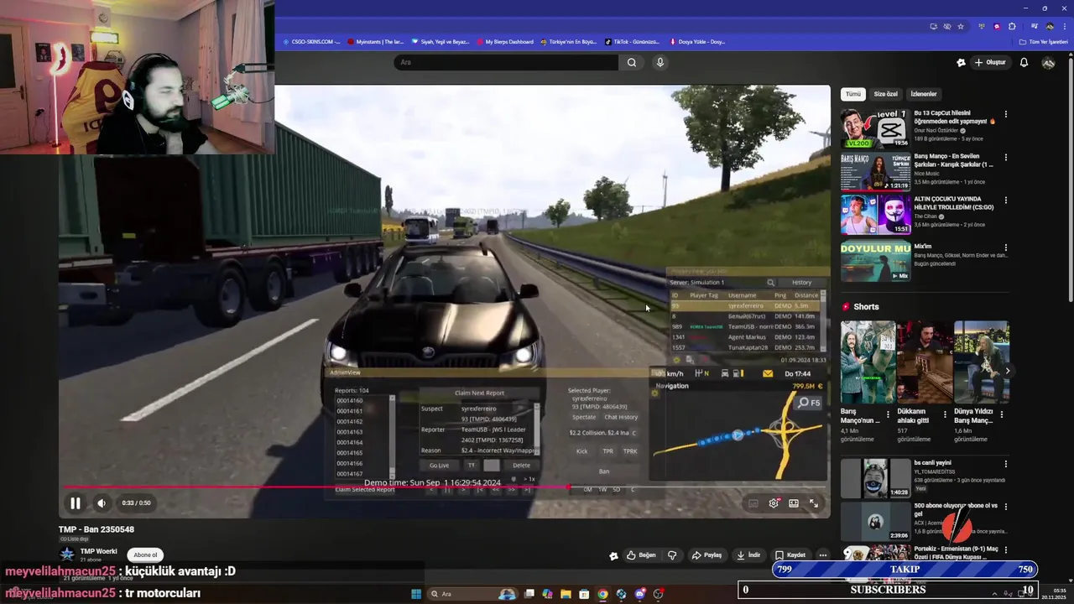
Task: Open more actions ellipsis under video
Action: pyautogui.click(x=823, y=555)
